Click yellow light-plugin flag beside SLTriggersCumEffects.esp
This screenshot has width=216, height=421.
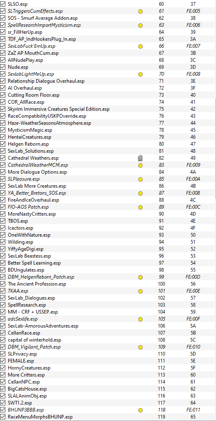(x=140, y=11)
